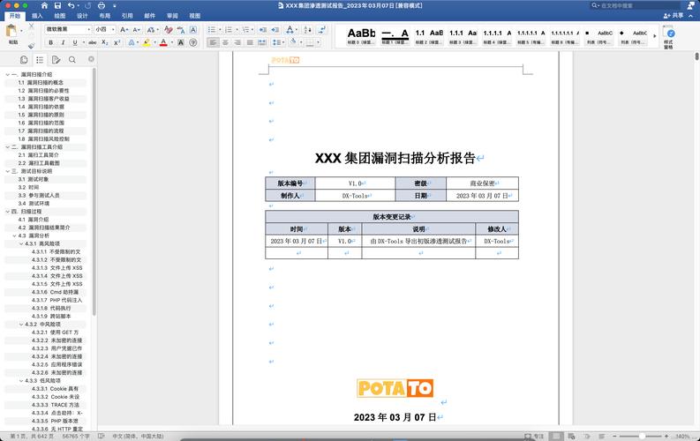Print the document using the printer icon
This screenshot has width=700, height=441.
(102, 6)
